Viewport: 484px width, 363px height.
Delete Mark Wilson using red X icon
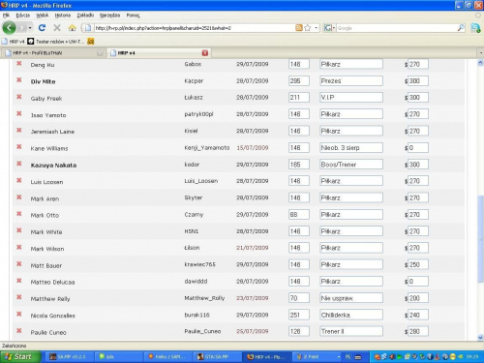click(19, 247)
